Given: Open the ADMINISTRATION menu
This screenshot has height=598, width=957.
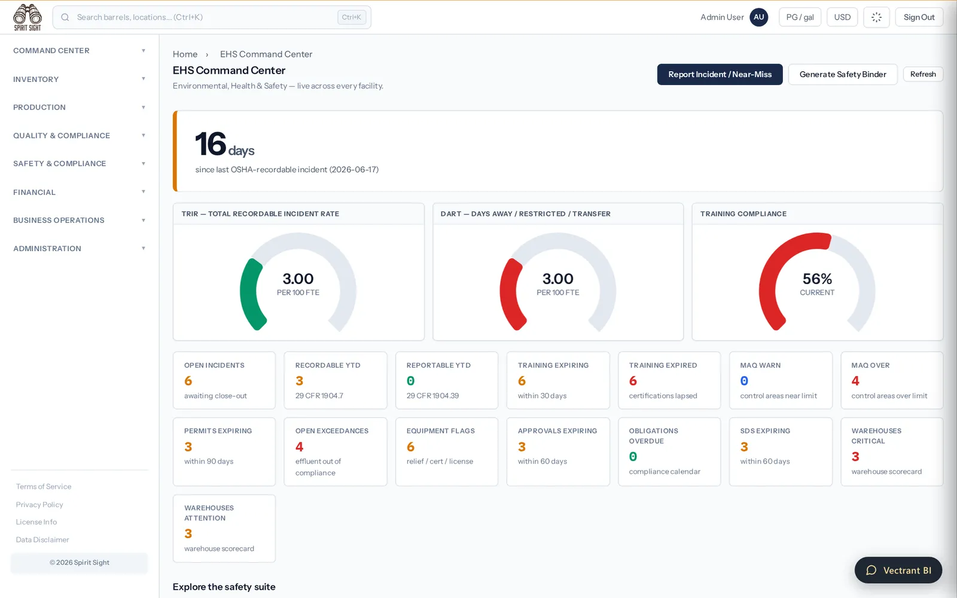Looking at the screenshot, I should pyautogui.click(x=79, y=249).
